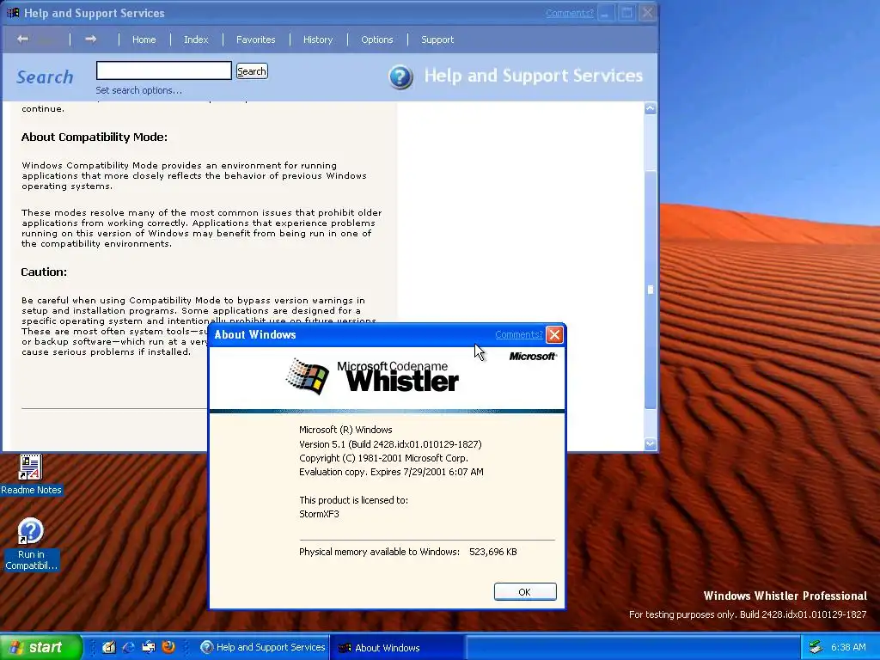Click the first quick launch icon

pyautogui.click(x=109, y=647)
